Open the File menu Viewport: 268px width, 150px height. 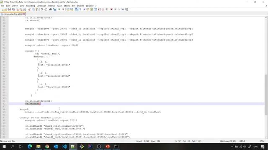(x=3, y=6)
